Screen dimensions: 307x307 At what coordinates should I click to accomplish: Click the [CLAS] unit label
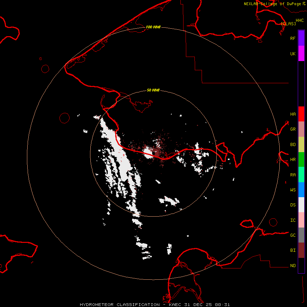(x=288, y=24)
